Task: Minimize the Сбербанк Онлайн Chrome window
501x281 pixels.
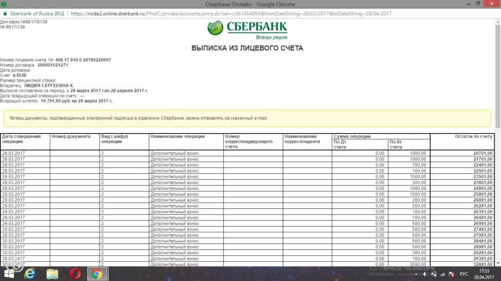Action: point(468,4)
